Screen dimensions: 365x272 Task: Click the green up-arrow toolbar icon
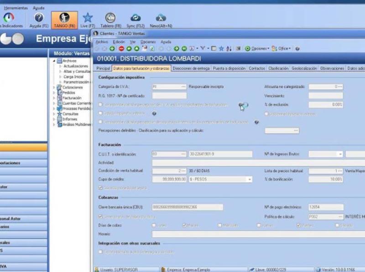click(x=136, y=49)
